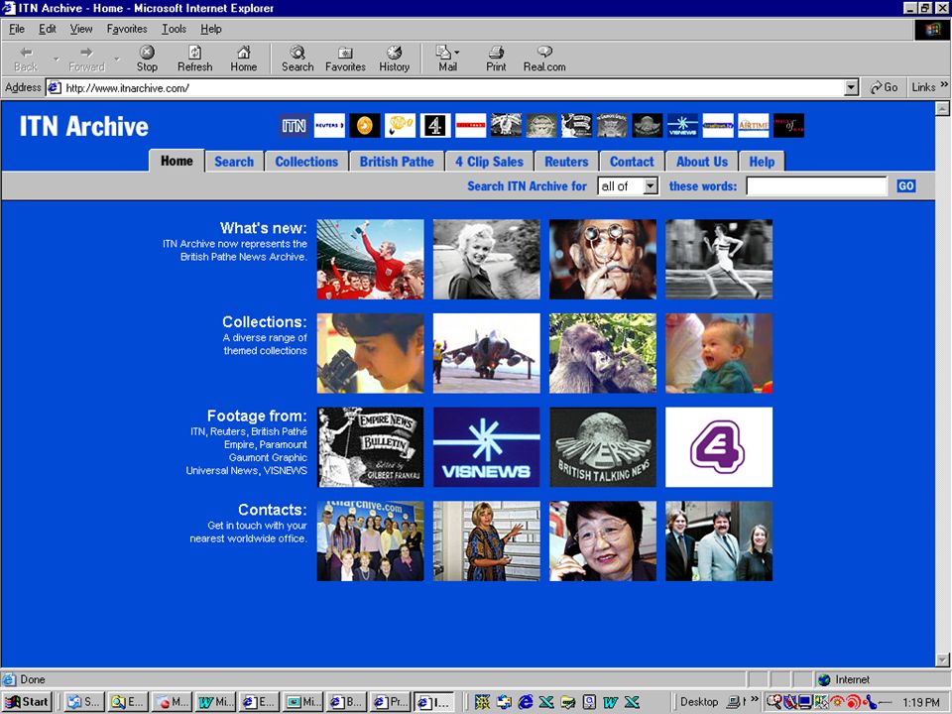This screenshot has height=714, width=952.
Task: Open the England World Cup trophy thumbnail
Action: click(x=370, y=259)
